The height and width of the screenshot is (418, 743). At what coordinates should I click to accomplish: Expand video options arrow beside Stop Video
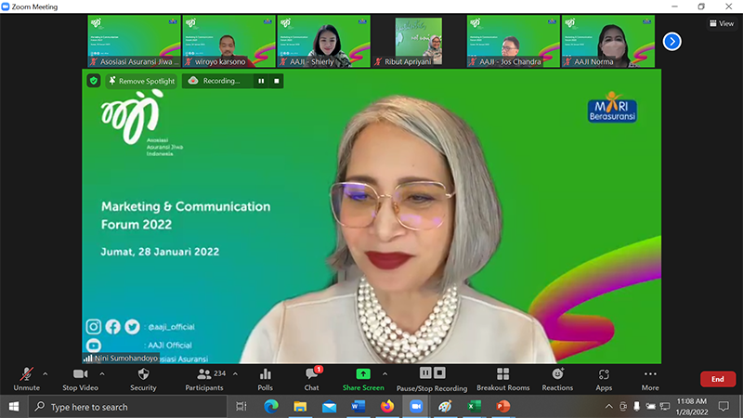click(102, 374)
